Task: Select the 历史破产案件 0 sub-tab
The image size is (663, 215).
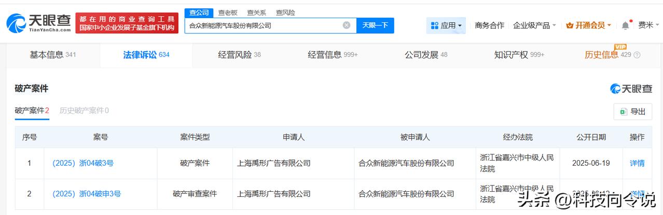Action: coord(84,110)
